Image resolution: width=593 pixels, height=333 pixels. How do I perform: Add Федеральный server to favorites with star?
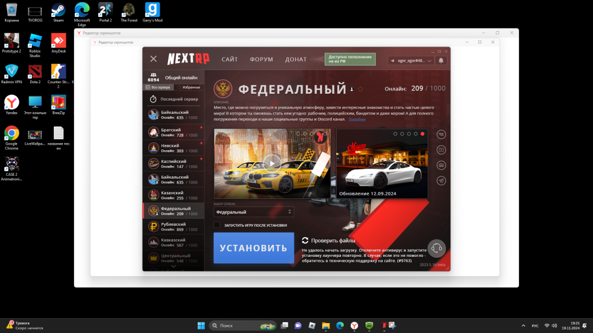tap(361, 89)
